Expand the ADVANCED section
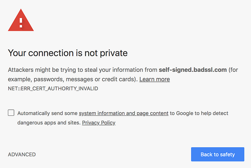Image resolution: width=251 pixels, height=168 pixels. click(22, 154)
